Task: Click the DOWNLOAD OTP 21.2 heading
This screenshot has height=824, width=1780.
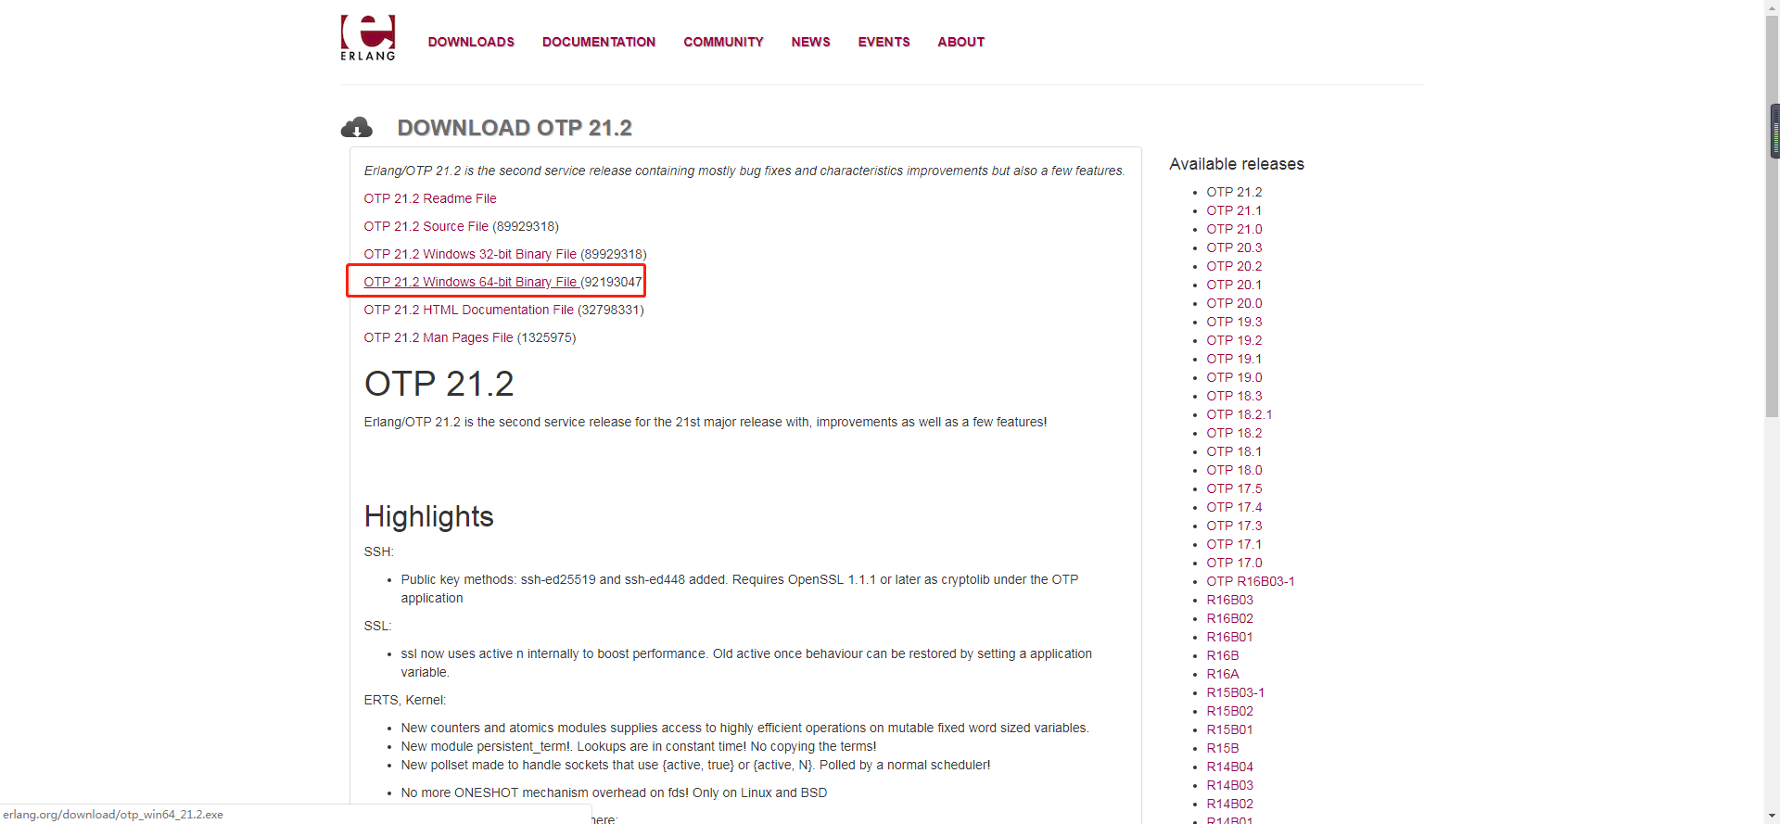Action: coord(515,128)
